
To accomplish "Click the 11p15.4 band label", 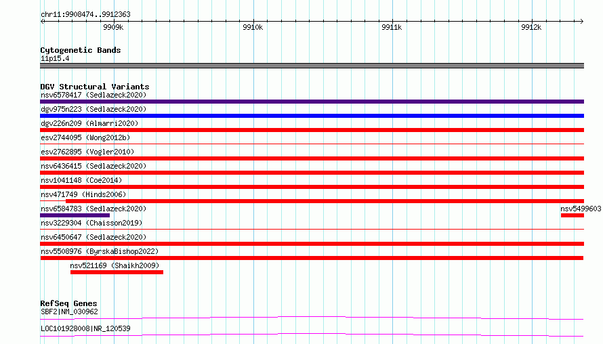I will pyautogui.click(x=55, y=59).
